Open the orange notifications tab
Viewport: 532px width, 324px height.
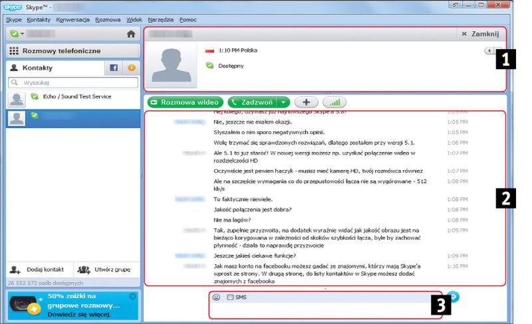tap(132, 68)
